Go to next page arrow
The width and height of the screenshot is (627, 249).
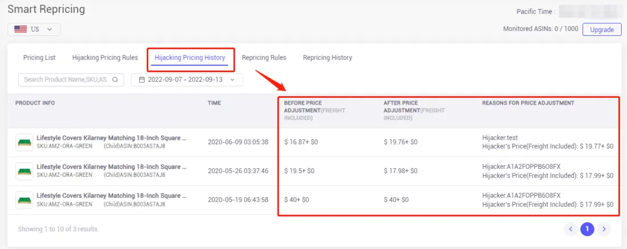click(x=604, y=229)
